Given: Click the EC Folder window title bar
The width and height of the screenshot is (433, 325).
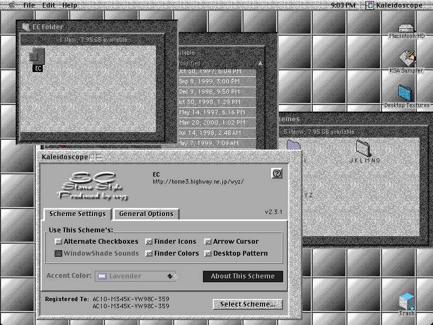Looking at the screenshot, I should click(97, 27).
